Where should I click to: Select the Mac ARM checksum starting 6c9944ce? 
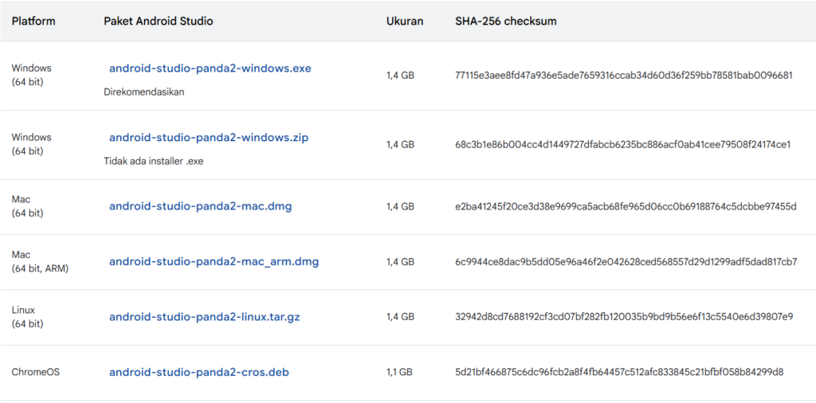626,261
